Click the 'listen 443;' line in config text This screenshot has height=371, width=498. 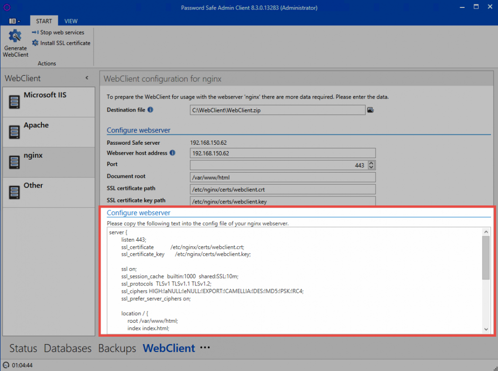click(133, 240)
